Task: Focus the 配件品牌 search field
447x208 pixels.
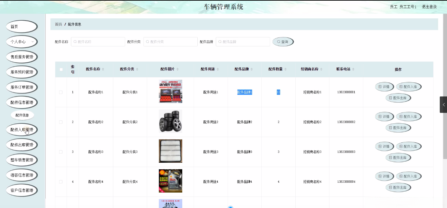Action: 243,42
